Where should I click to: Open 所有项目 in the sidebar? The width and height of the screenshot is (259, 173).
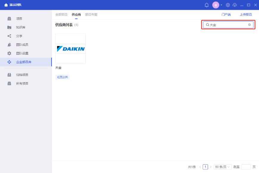coord(26,83)
